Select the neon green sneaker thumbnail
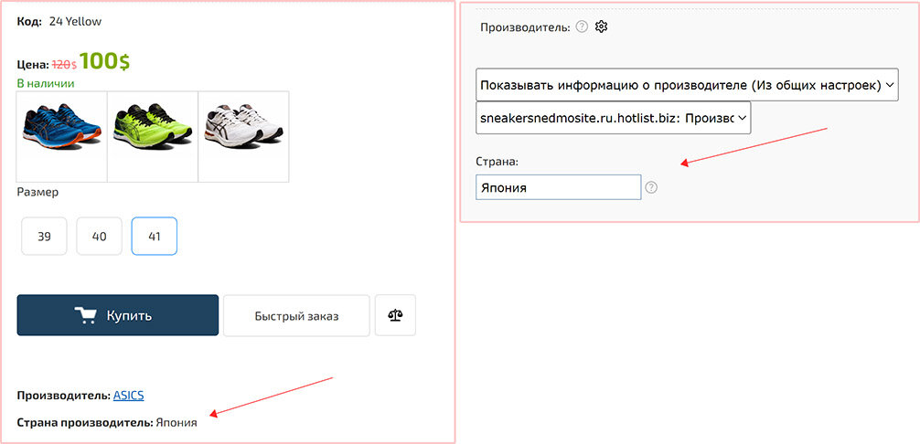 pyautogui.click(x=153, y=135)
